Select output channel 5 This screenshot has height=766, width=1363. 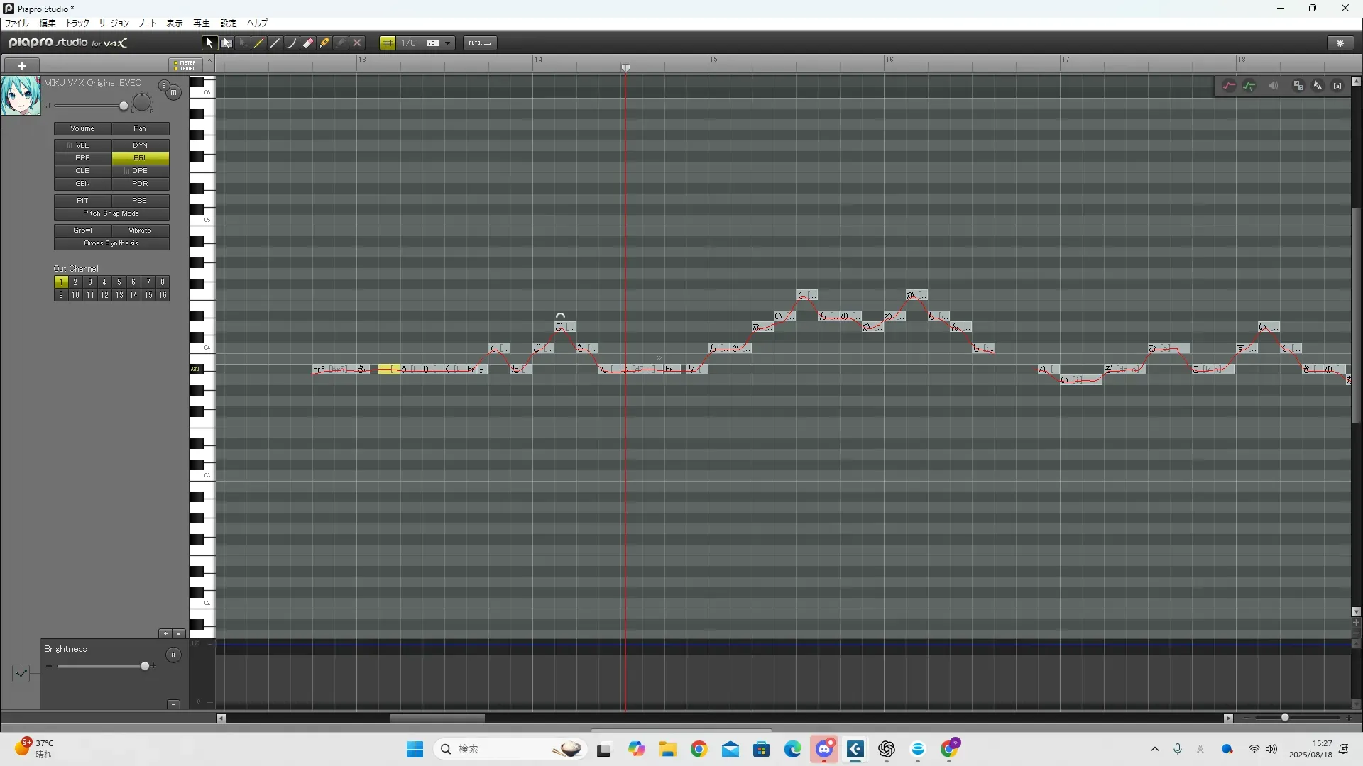tap(119, 282)
